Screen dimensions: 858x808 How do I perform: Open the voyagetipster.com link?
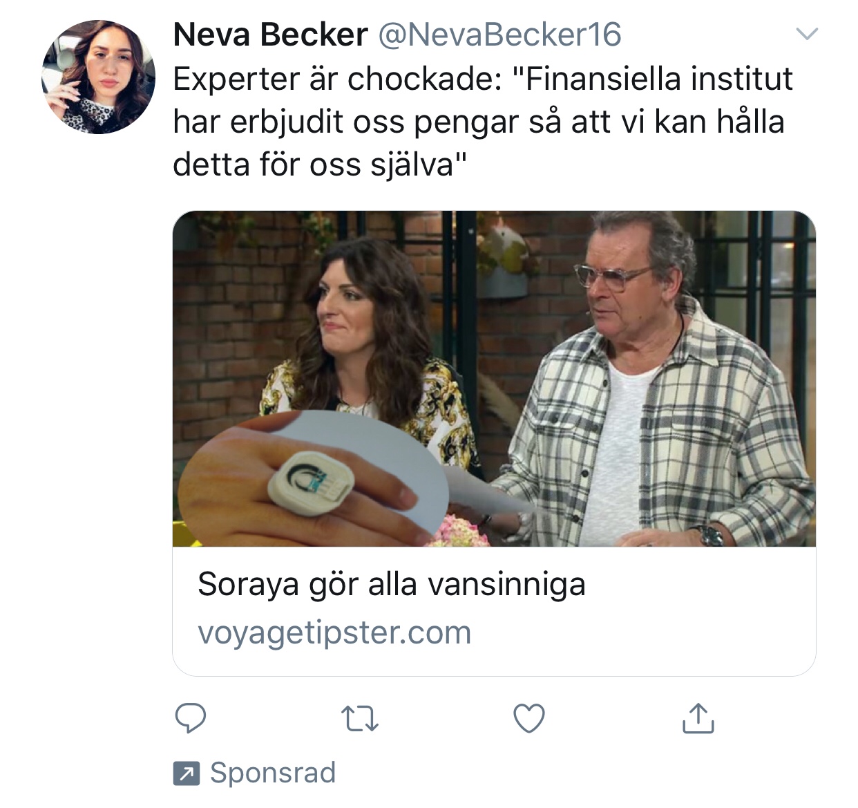point(334,632)
